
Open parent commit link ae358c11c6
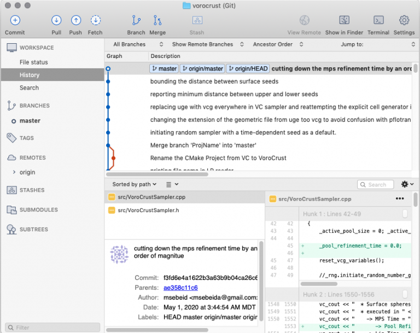180,288
